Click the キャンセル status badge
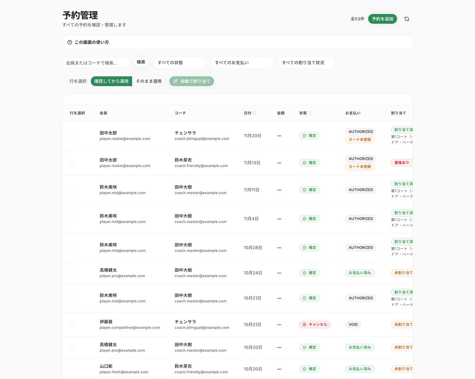The image size is (475, 379). tap(315, 325)
